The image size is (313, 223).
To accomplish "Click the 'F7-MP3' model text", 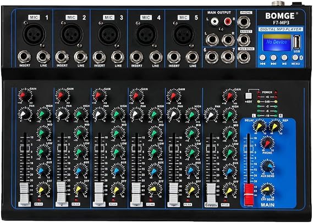I will 281,23.
